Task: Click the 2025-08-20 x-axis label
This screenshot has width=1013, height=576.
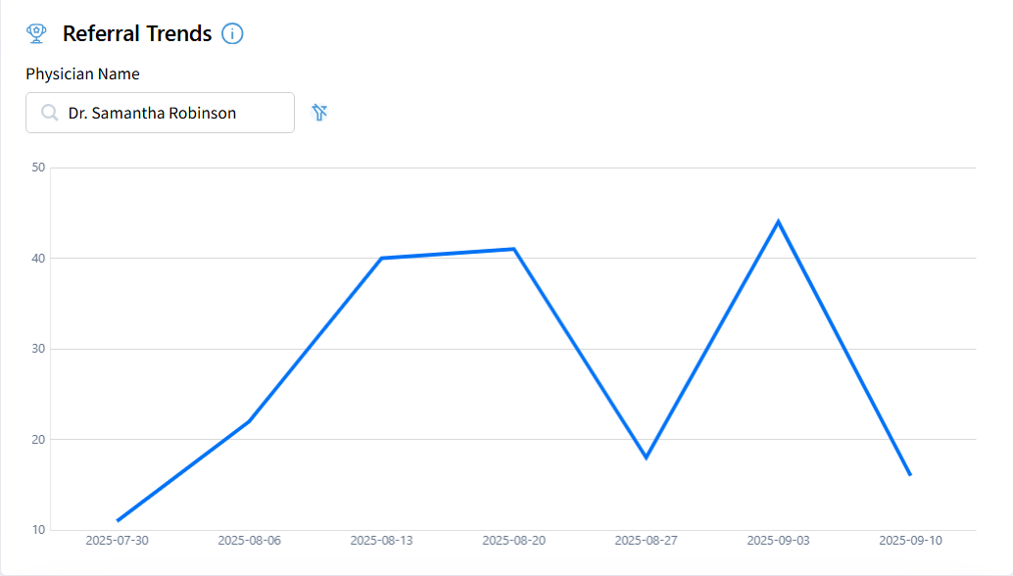Action: point(513,541)
